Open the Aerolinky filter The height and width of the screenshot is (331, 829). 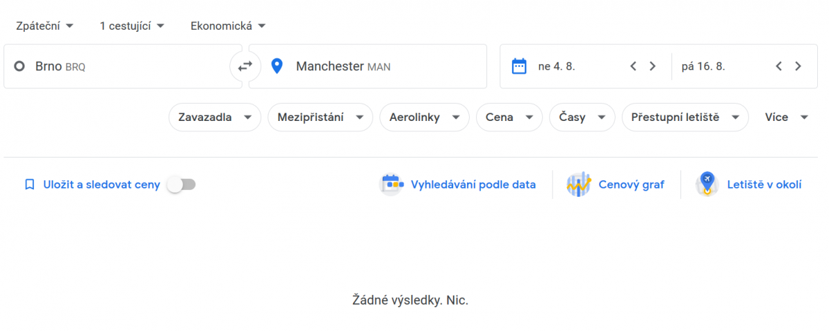pyautogui.click(x=423, y=117)
